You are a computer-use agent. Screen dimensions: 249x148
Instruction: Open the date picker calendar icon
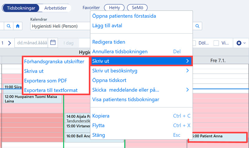[53, 43]
